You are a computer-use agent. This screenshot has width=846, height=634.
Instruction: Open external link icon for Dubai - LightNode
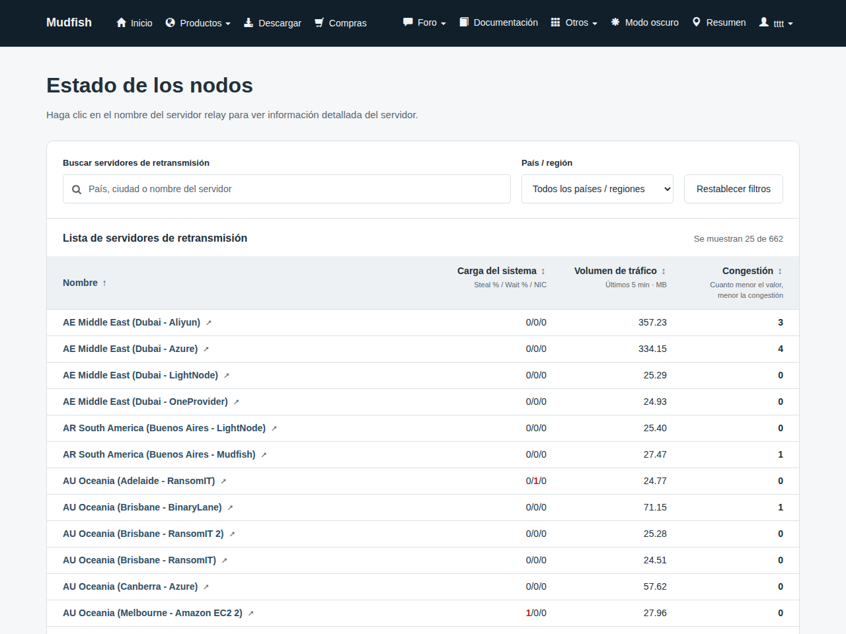227,376
